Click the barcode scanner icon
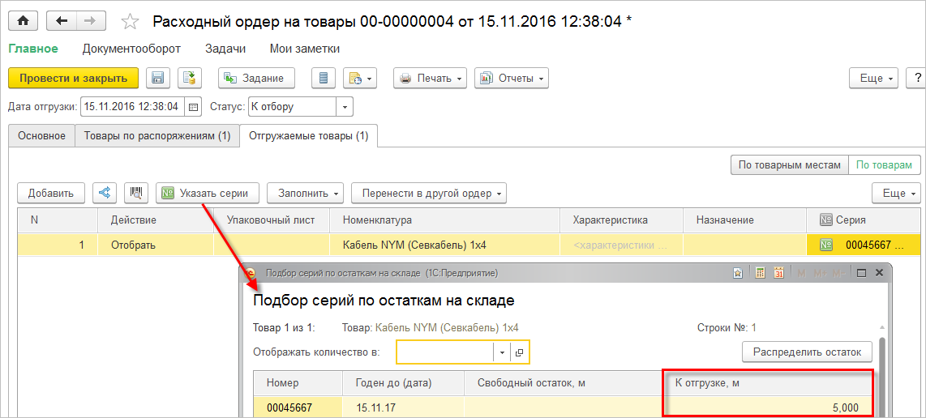Screen dimensions: 926x418 pyautogui.click(x=135, y=193)
